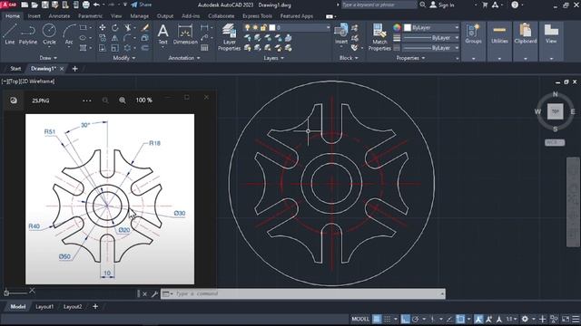
Task: Select the Arc tool
Action: click(69, 34)
